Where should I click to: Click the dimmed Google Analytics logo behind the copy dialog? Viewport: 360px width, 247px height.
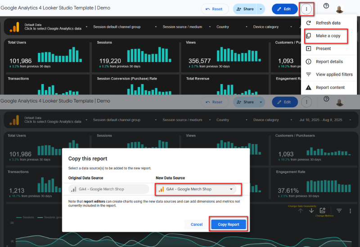(14, 120)
